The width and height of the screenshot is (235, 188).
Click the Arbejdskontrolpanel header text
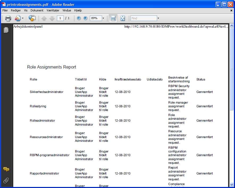click(28, 27)
